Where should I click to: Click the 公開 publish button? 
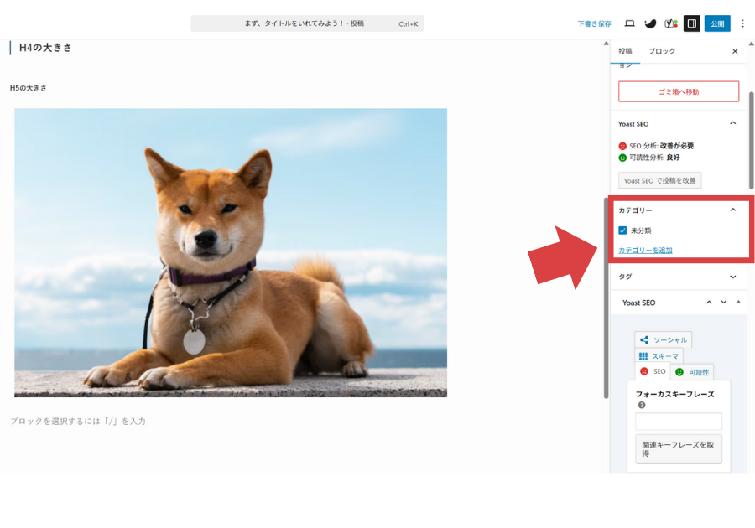point(716,23)
